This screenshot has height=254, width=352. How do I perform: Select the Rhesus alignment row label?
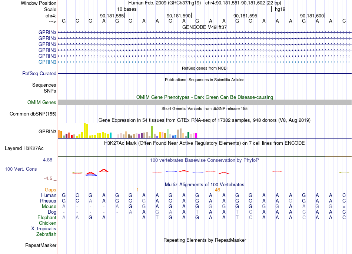pos(48,201)
